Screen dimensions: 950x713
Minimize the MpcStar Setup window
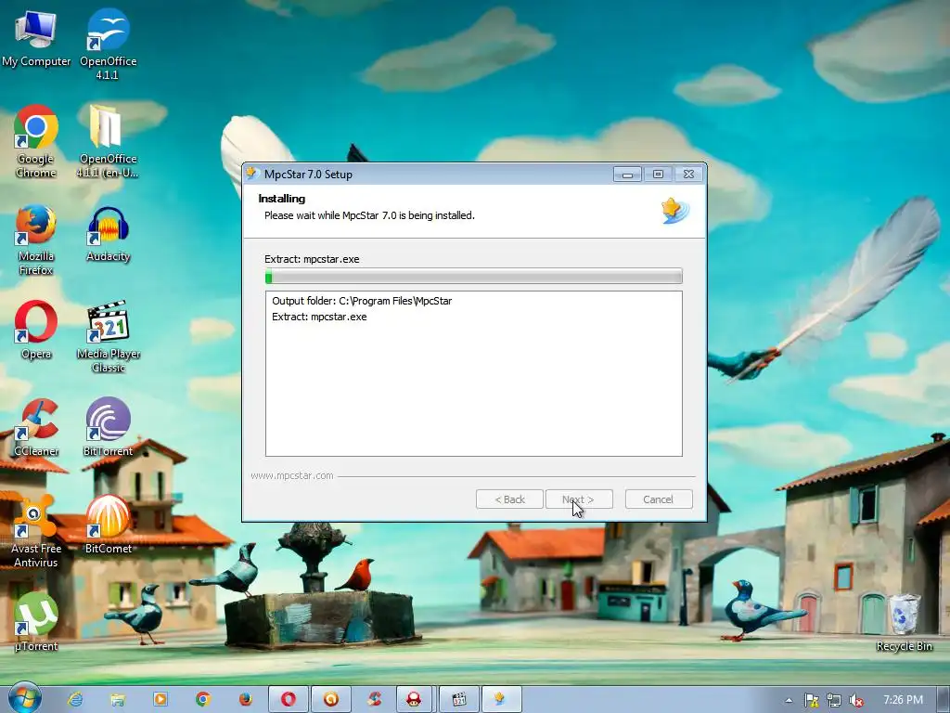click(627, 174)
